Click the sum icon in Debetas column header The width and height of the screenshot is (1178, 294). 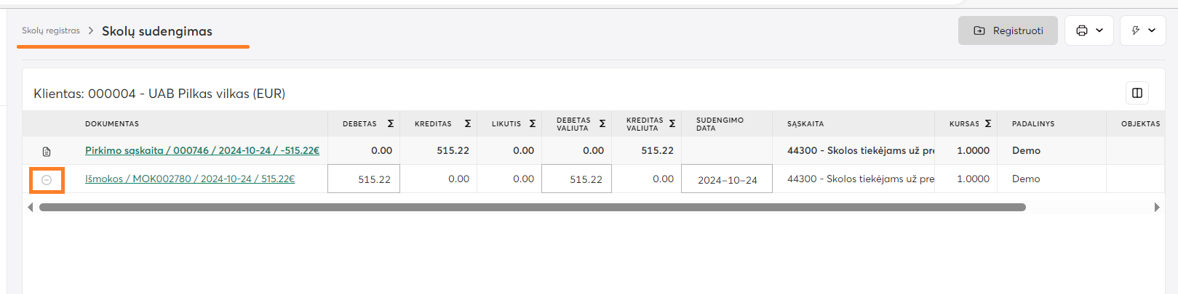(x=391, y=124)
